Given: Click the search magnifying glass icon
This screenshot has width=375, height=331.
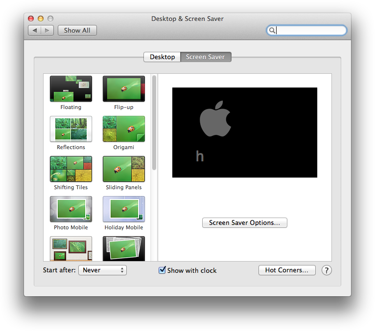Looking at the screenshot, I should pos(271,30).
